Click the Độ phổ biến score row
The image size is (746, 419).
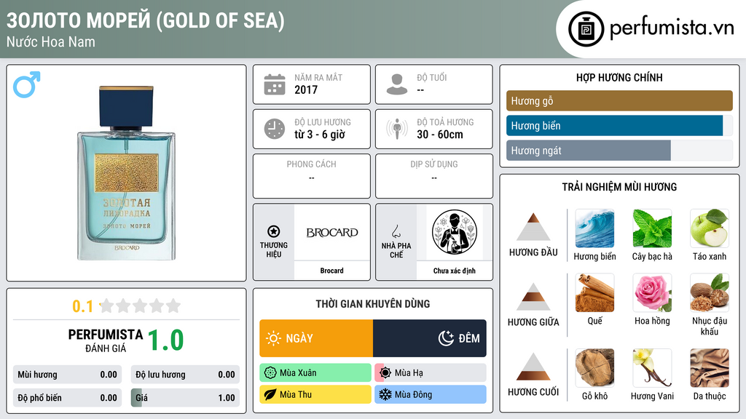[67, 398]
